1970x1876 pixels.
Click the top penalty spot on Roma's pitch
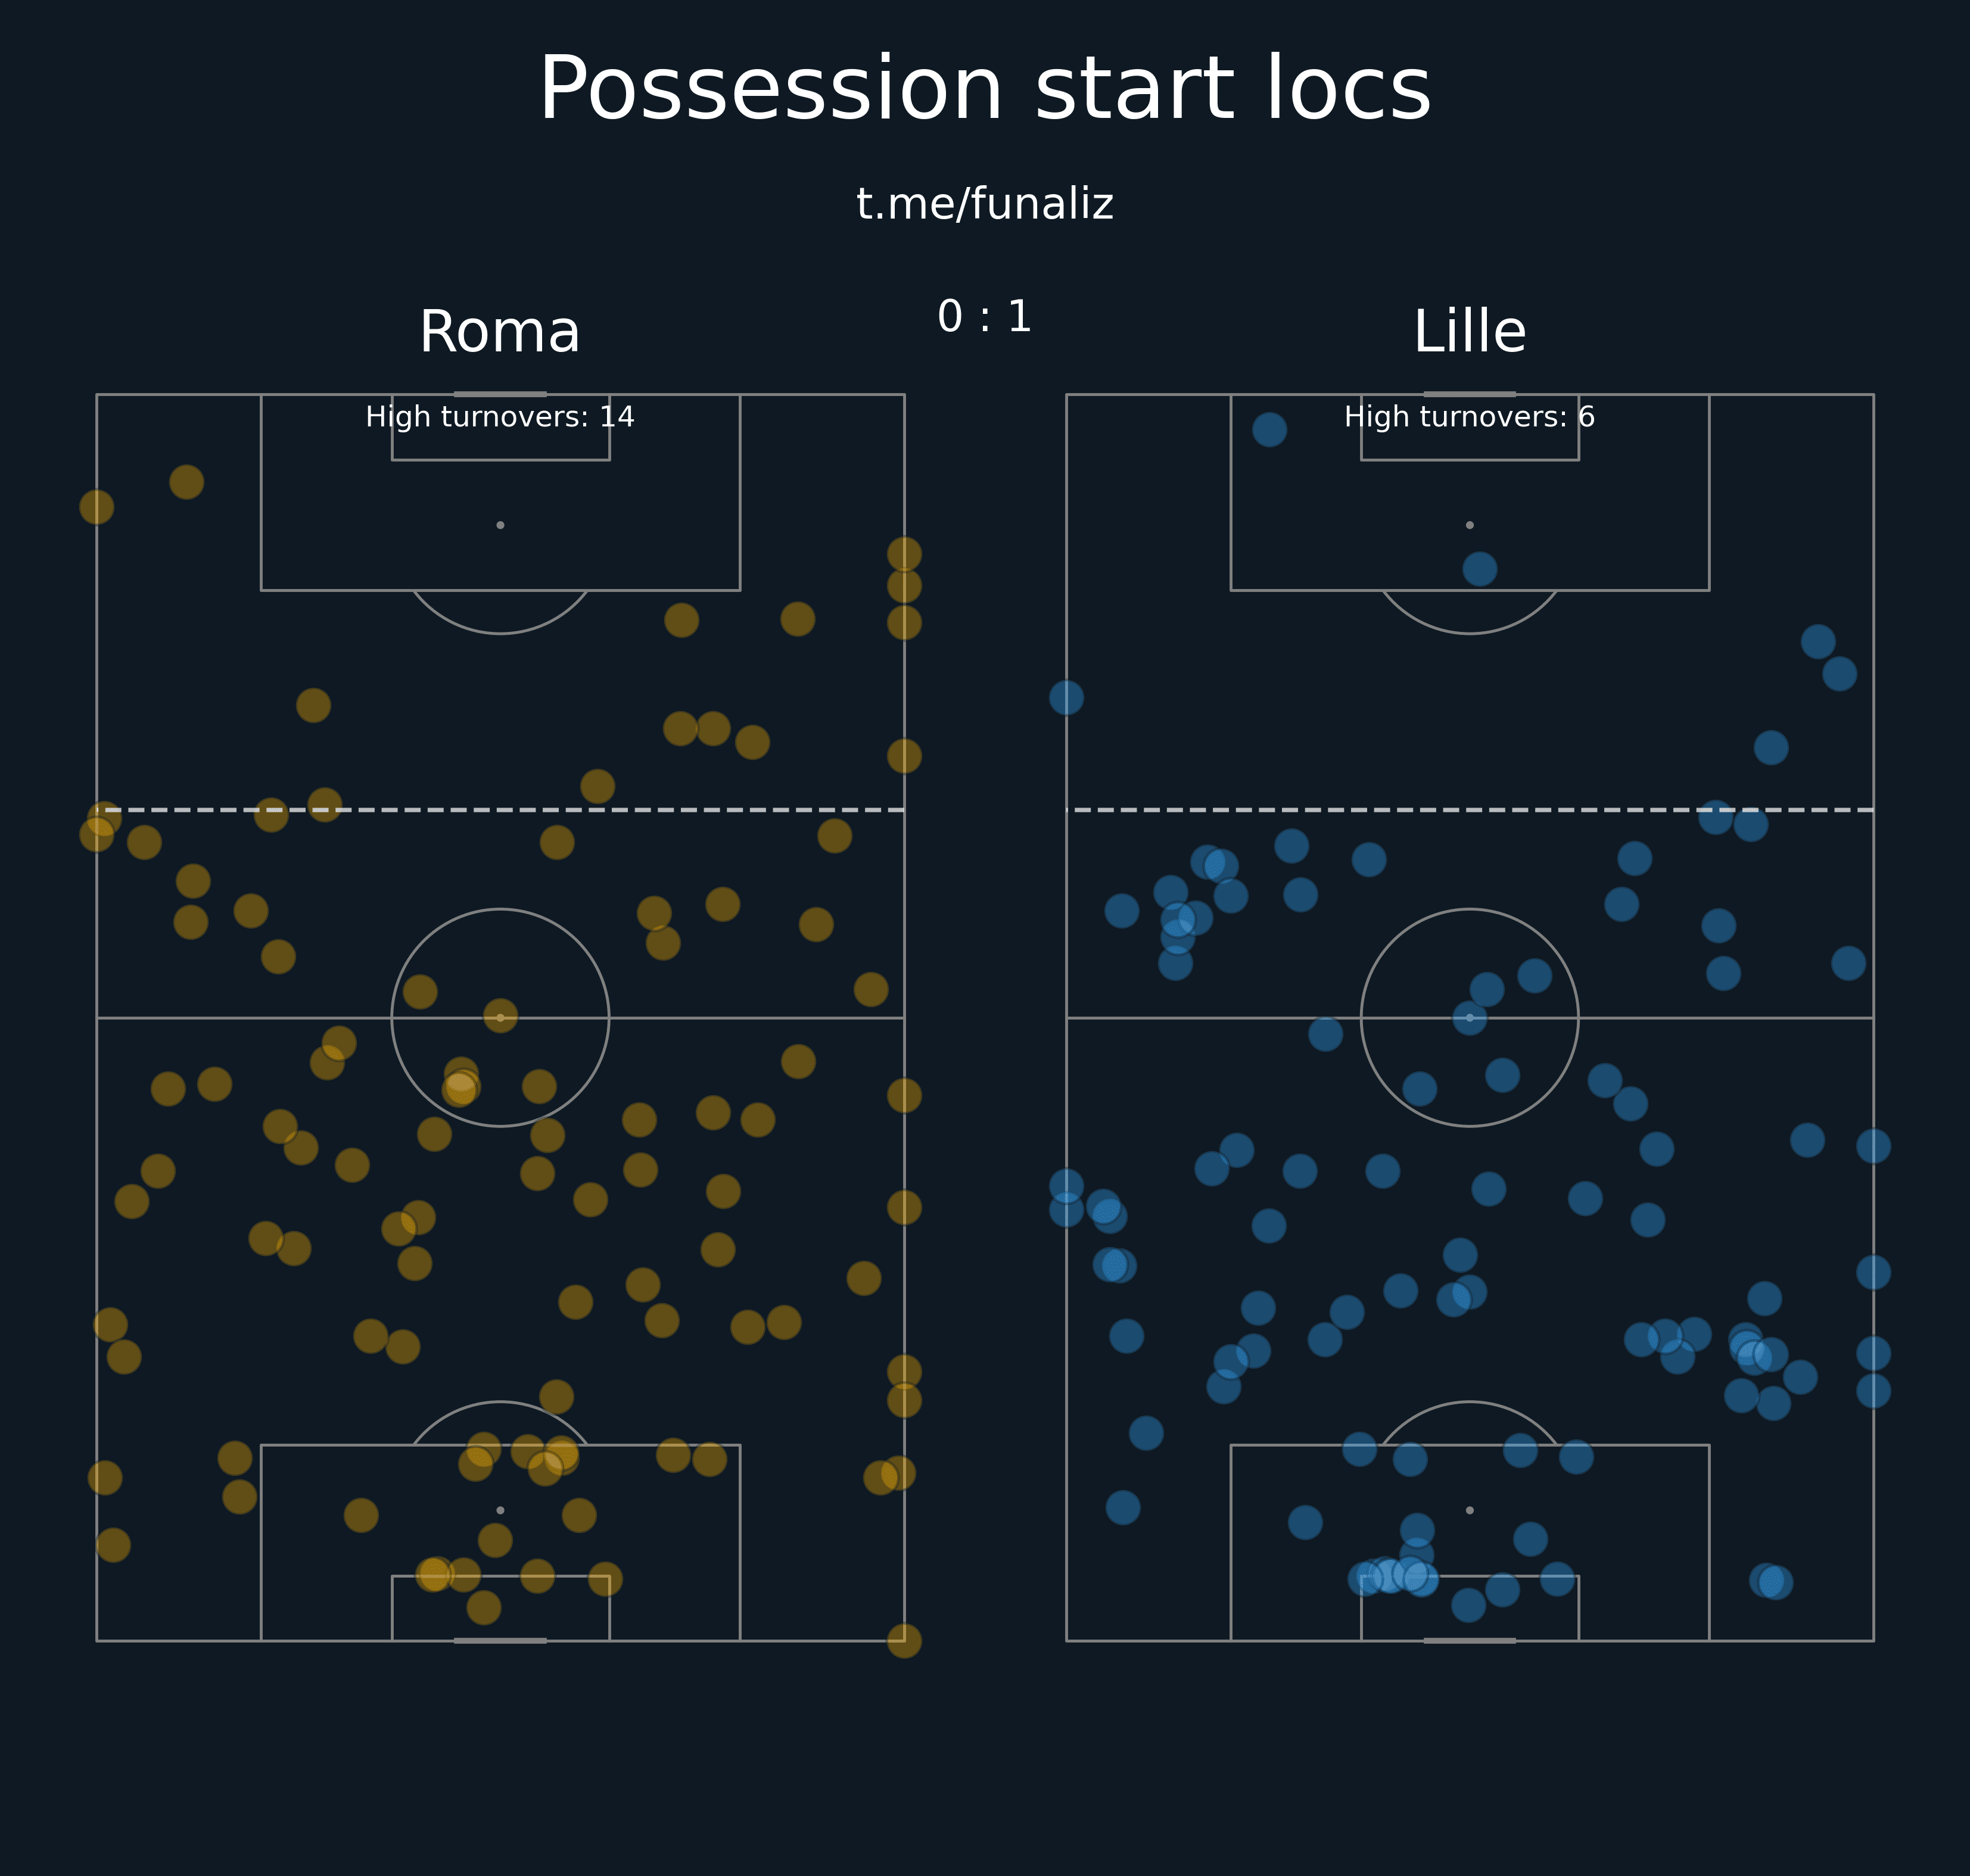click(500, 525)
